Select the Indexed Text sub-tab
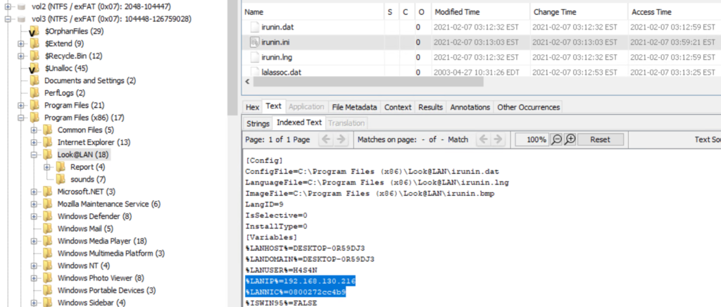This screenshot has height=307, width=721. (299, 123)
